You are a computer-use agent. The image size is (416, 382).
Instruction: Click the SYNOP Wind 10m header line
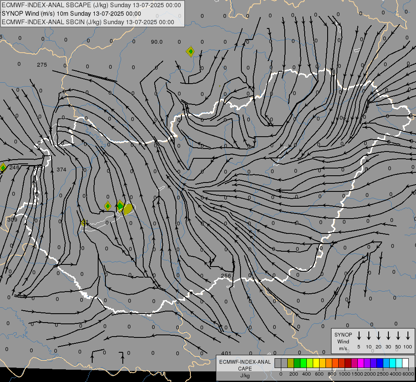(x=71, y=14)
